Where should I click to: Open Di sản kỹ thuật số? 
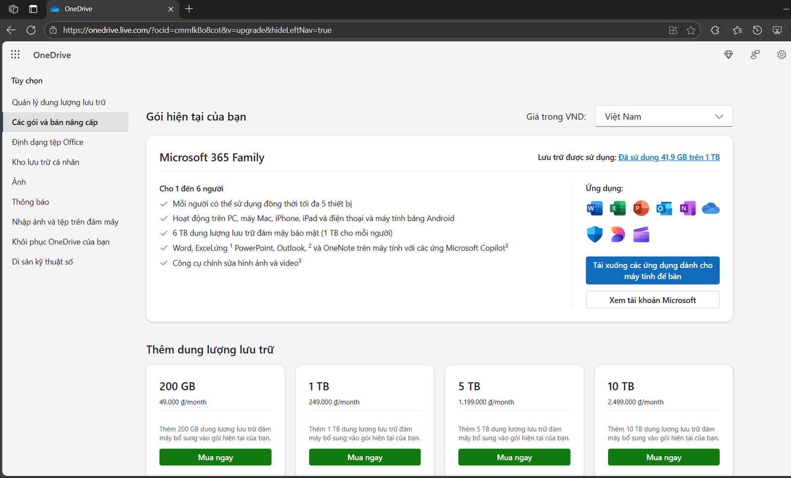click(x=43, y=261)
